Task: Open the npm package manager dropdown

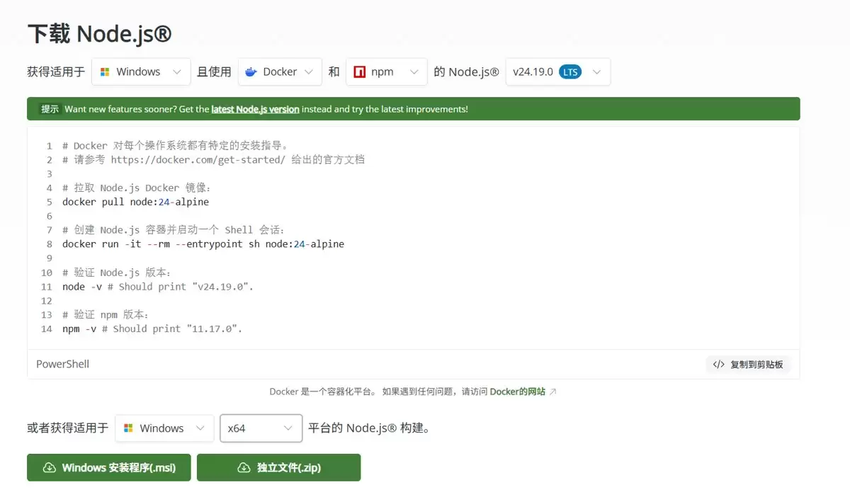Action: click(387, 72)
